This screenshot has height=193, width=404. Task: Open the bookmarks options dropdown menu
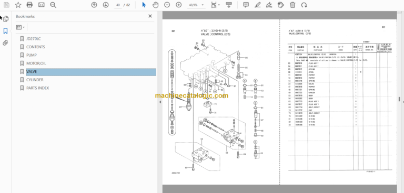21,27
